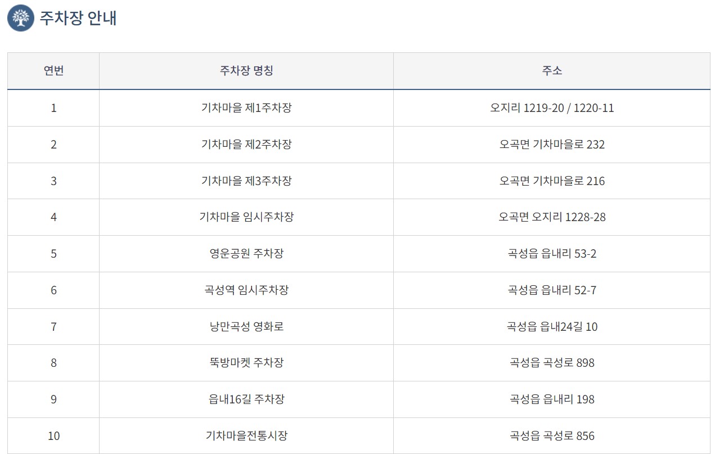Click row number 9 for 읍내16길 주차장

tap(53, 399)
